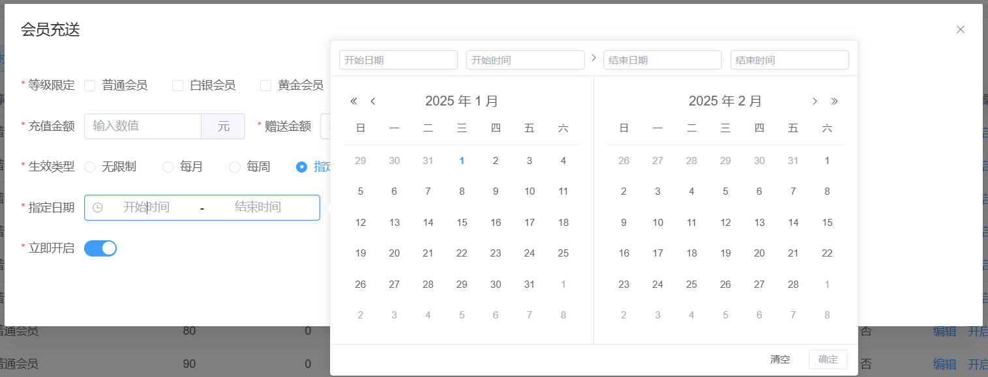Select January 8 in the calendar
Viewport: 988px width, 377px height.
click(462, 191)
